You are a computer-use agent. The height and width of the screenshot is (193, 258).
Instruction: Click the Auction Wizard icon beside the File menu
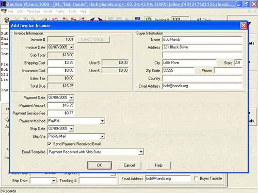pyautogui.click(x=4, y=11)
